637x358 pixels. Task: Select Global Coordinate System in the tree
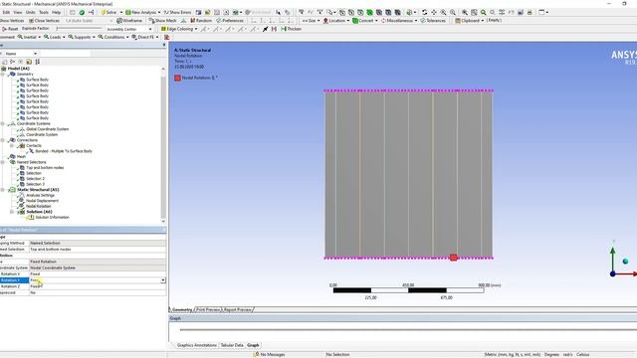click(x=47, y=129)
